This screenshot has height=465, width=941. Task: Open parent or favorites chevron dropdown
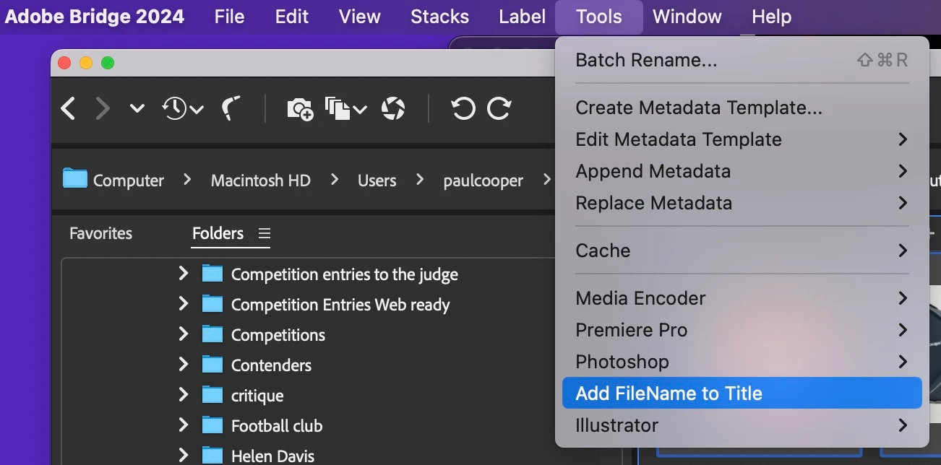137,109
